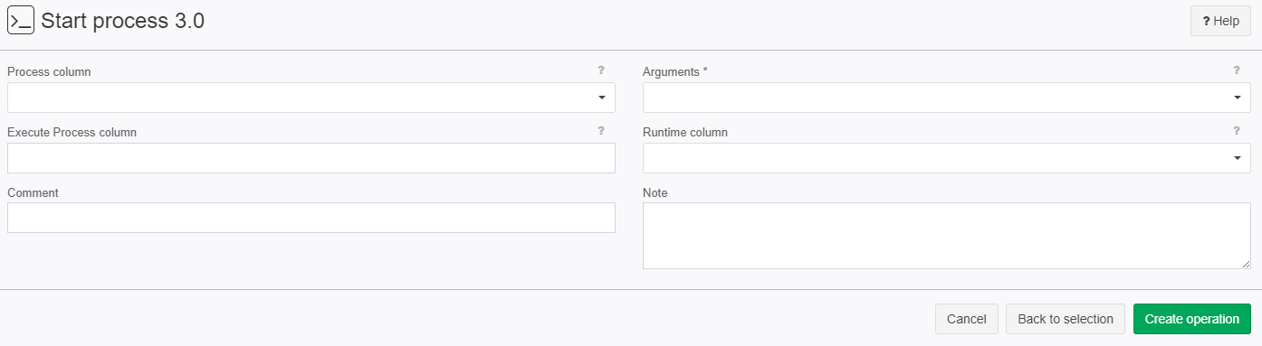Click the Comment field label
1262x346 pixels.
[x=33, y=192]
